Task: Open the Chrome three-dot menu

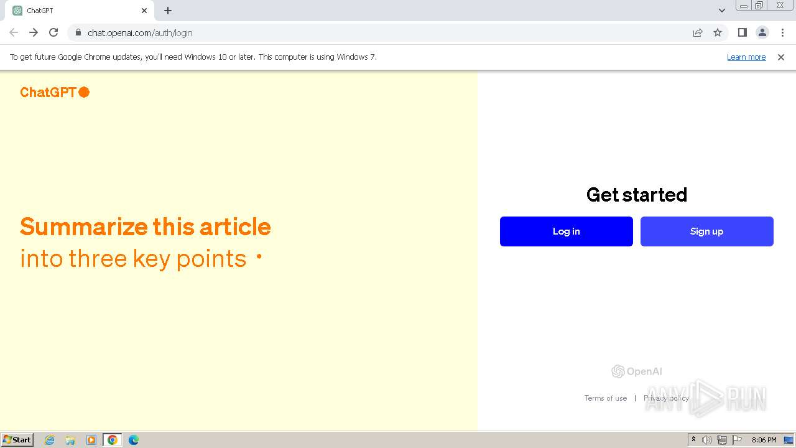Action: (x=782, y=32)
